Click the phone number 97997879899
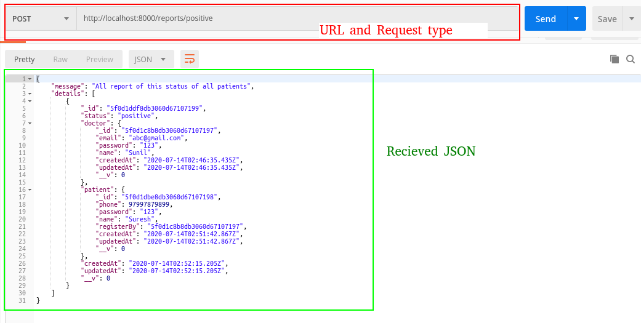The width and height of the screenshot is (641, 323). tap(149, 204)
